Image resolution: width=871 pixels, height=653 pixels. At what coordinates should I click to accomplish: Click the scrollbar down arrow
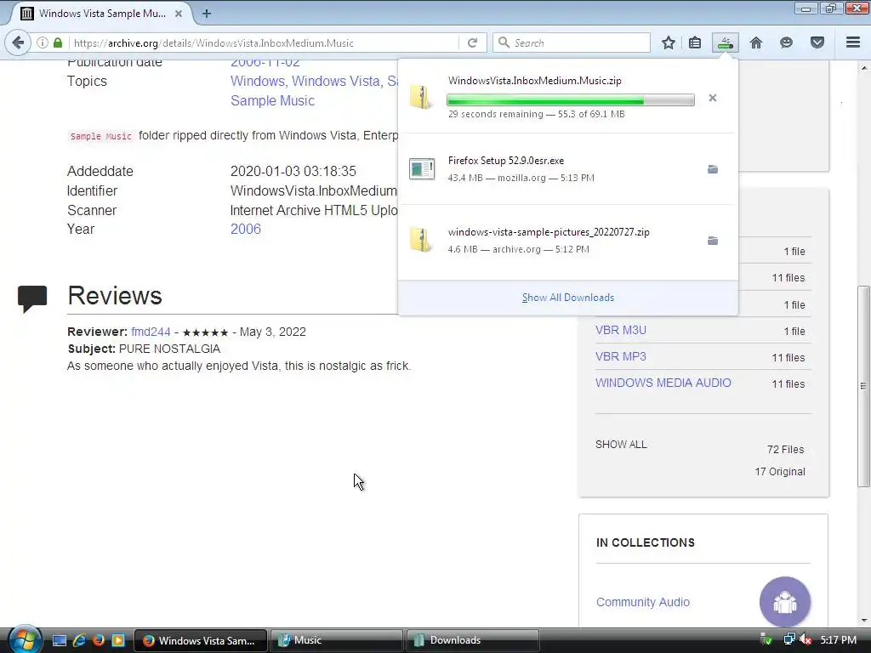pyautogui.click(x=863, y=621)
